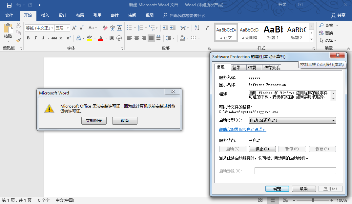The width and height of the screenshot is (352, 204).
Task: Apply Format Painter brush icon
Action: click(x=18, y=40)
